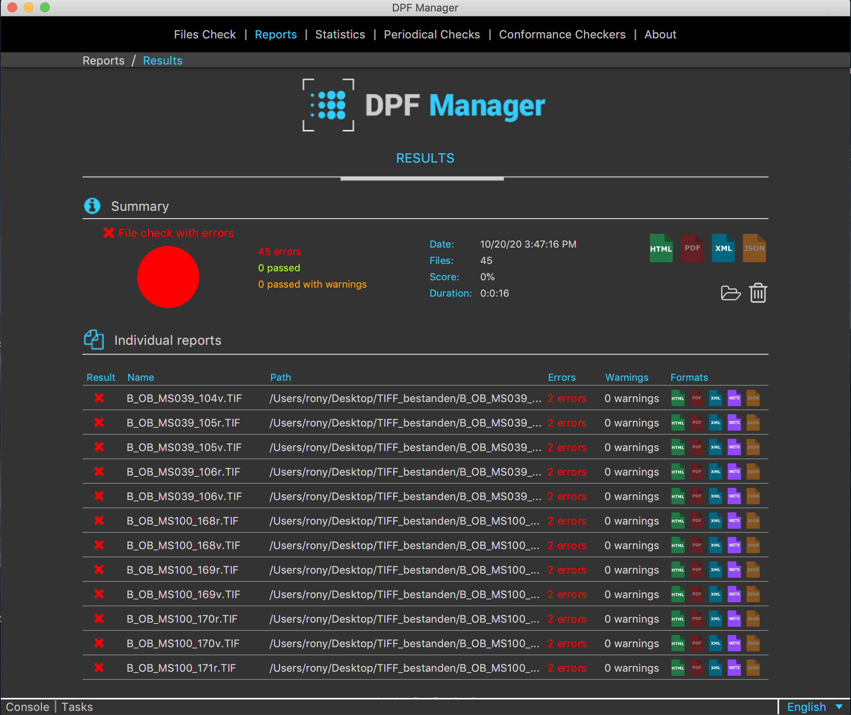
Task: Open the Tasks panel
Action: pyautogui.click(x=77, y=707)
